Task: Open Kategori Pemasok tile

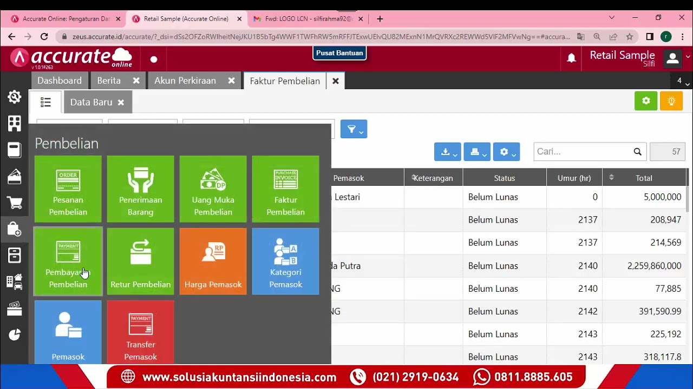Action: click(286, 261)
